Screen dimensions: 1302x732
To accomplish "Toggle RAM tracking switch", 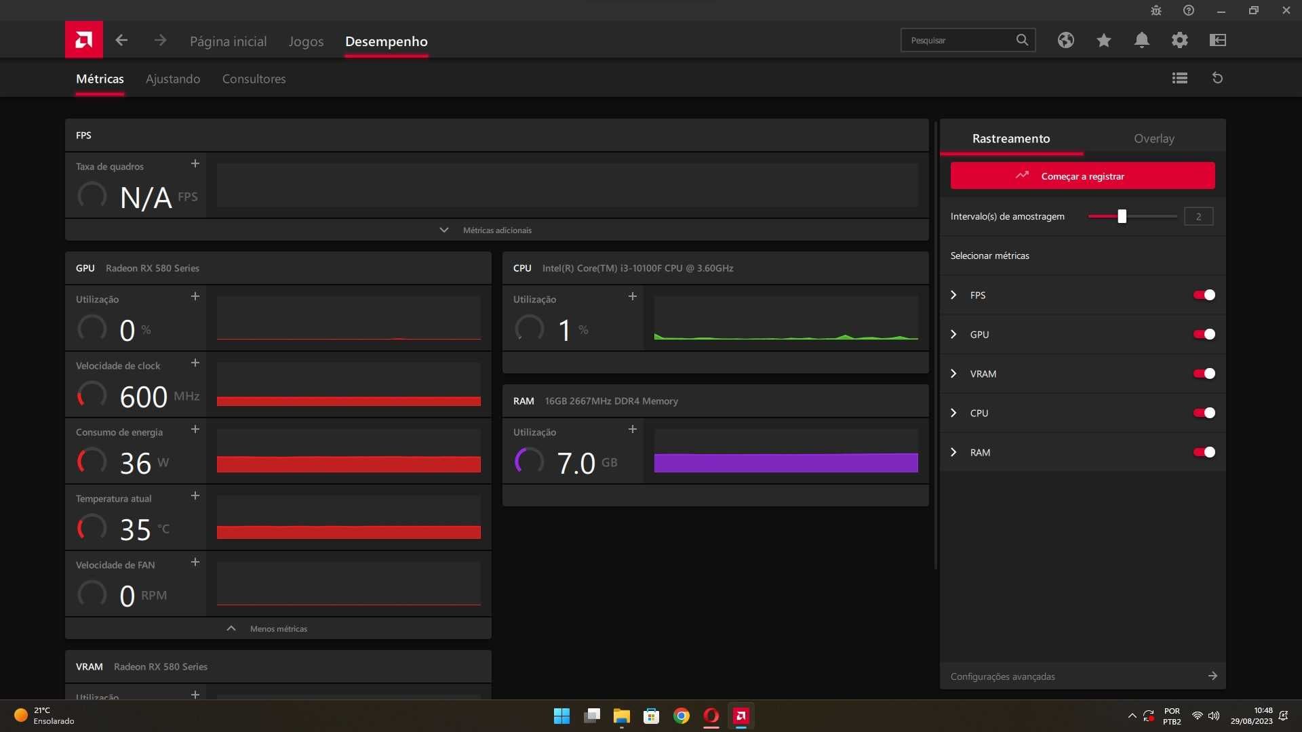I will point(1204,452).
